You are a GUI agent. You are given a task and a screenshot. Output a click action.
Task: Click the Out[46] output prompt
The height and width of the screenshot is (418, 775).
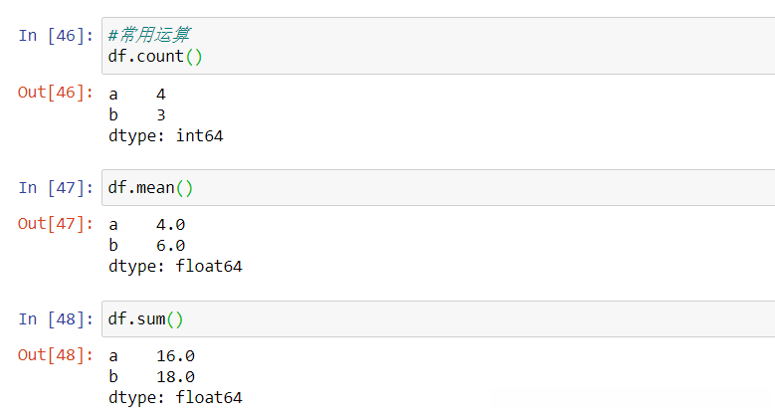56,93
